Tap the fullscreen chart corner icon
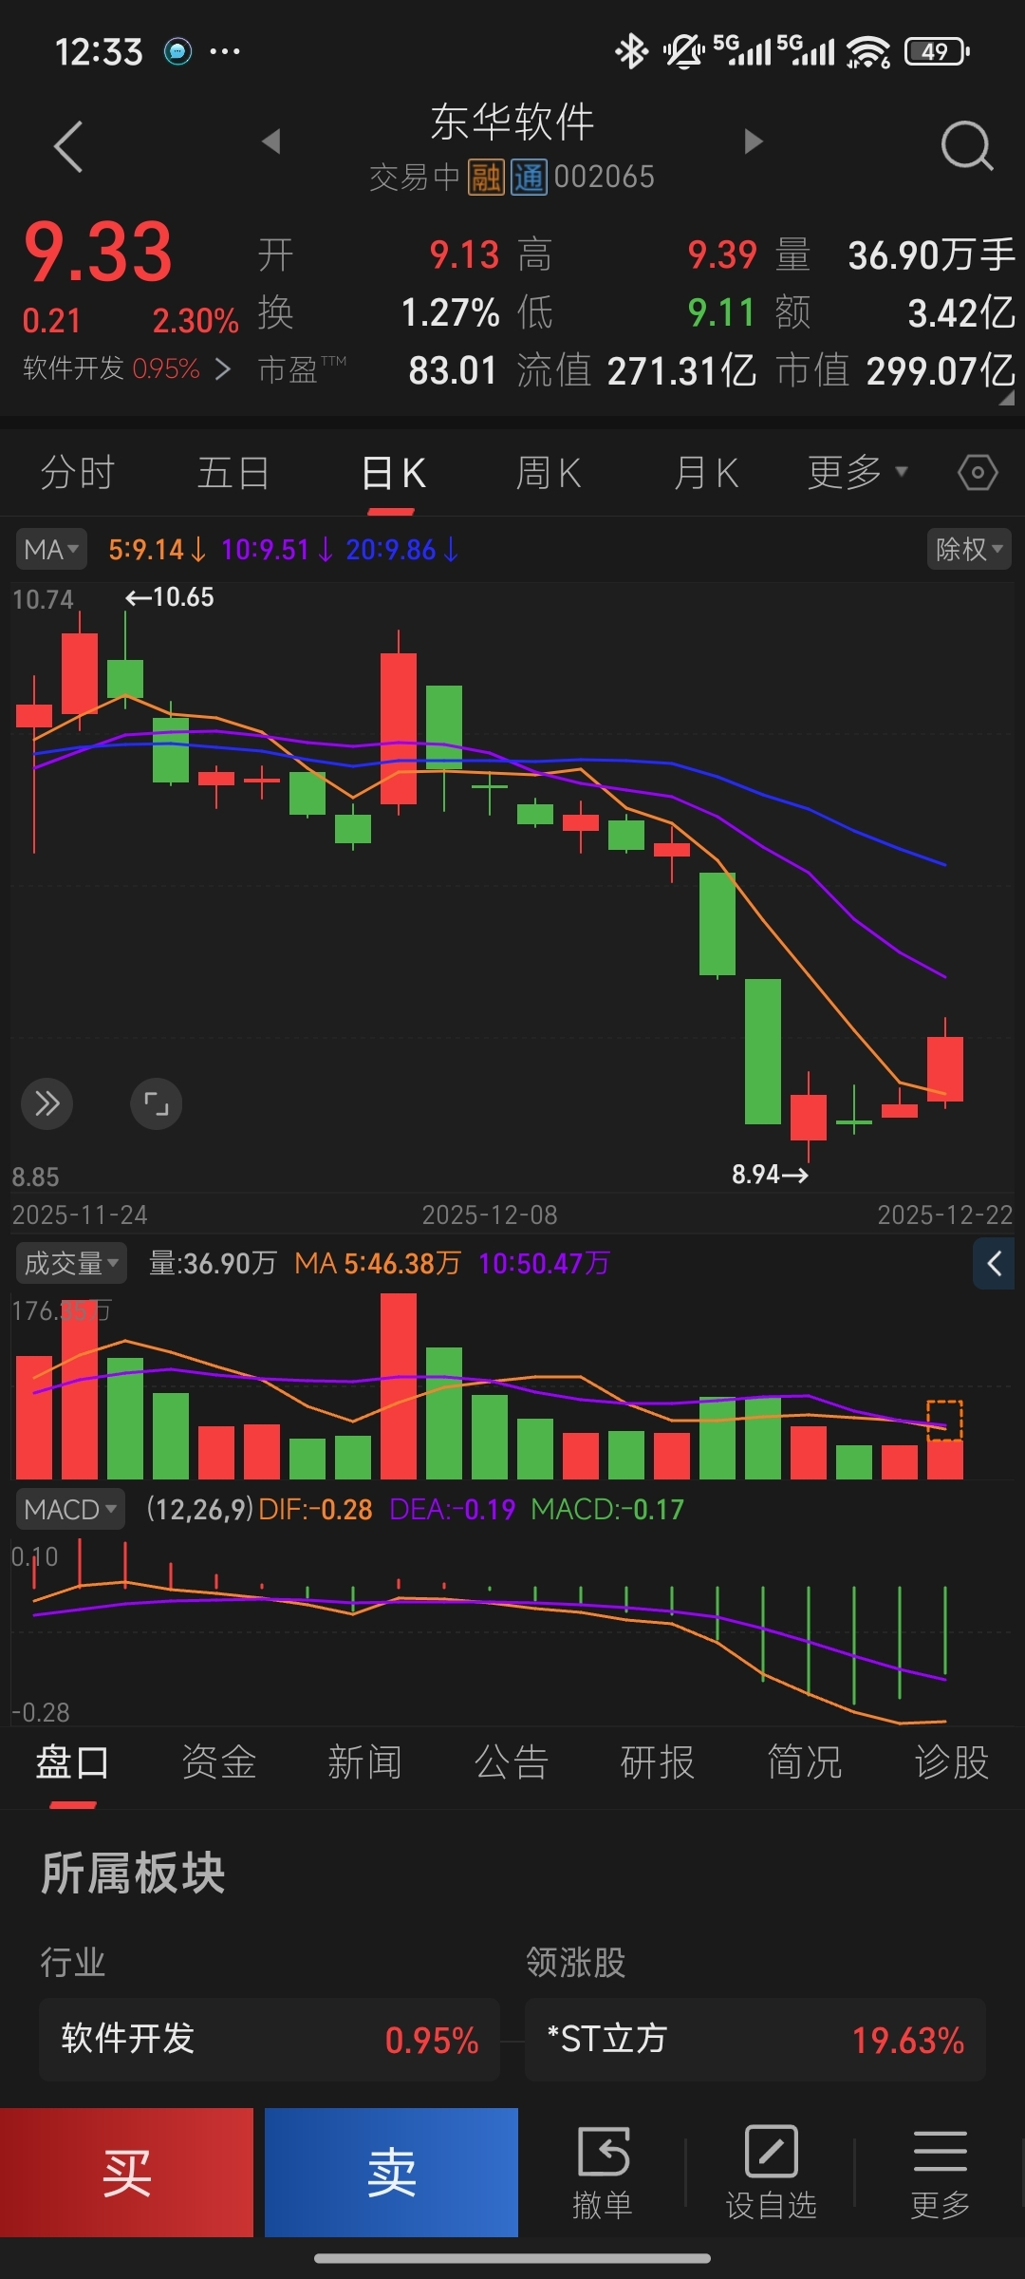 [156, 1103]
